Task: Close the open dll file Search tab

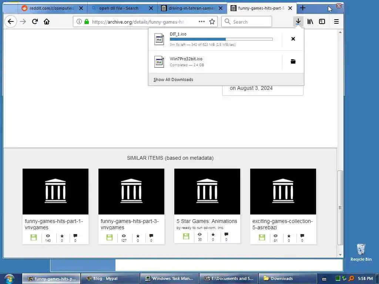Action: pos(151,8)
